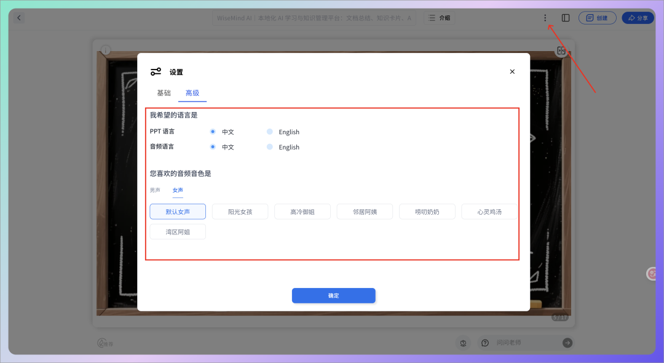Select English for PPT 语言
The image size is (664, 363).
269,132
